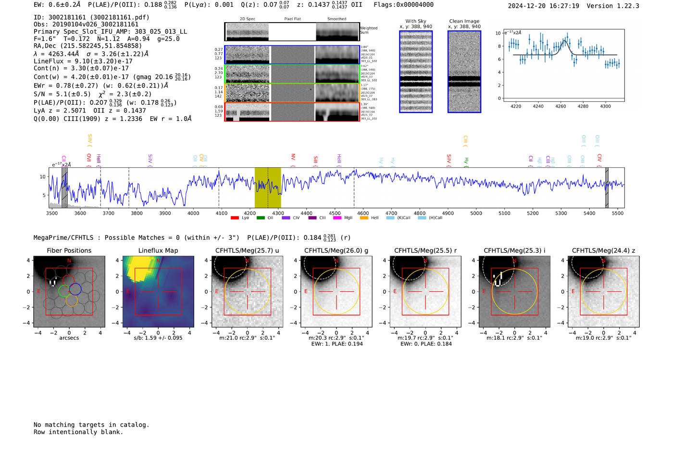Click the 'Flags:0x00004000' header text
Viewport: 673px width, 458px height.
pyautogui.click(x=403, y=5)
